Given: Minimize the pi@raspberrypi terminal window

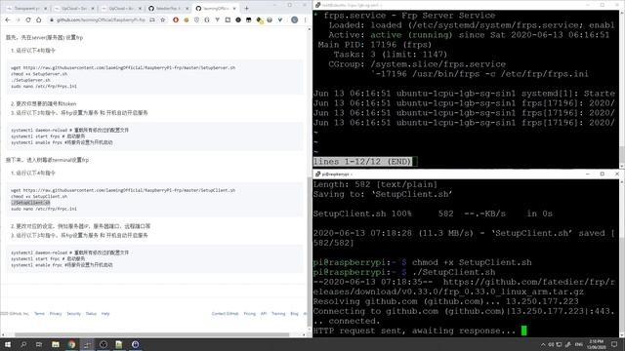Looking at the screenshot, I should (588, 174).
